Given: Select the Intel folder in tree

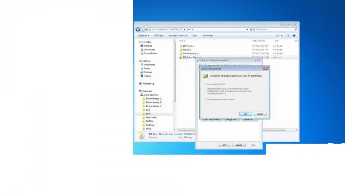Looking at the screenshot, I should click(x=148, y=110).
